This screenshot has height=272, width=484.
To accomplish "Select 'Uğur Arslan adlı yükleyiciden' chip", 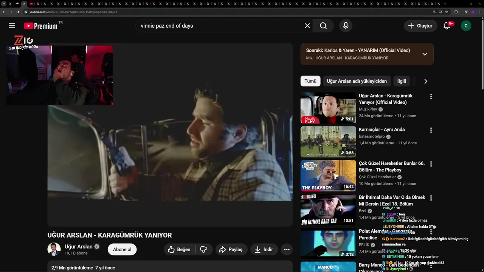I will 357,81.
